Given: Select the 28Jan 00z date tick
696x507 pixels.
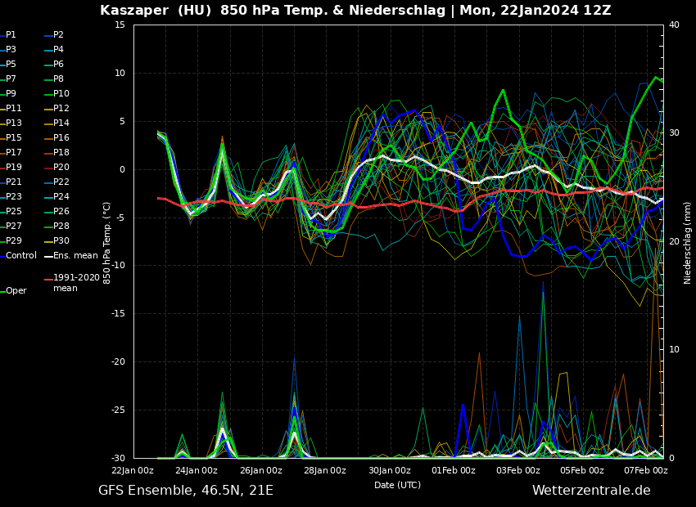Looking at the screenshot, I should coord(325,470).
